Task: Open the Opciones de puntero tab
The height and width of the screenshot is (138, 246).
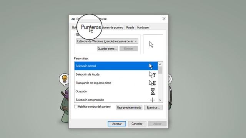Action: [113, 28]
